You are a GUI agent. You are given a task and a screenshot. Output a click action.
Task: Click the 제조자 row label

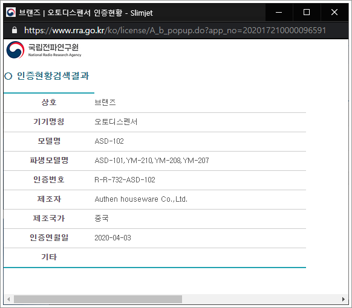[x=49, y=199]
